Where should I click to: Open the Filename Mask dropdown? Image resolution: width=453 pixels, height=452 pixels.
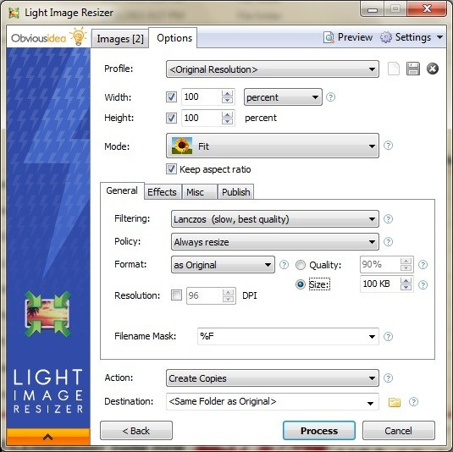[x=372, y=337]
